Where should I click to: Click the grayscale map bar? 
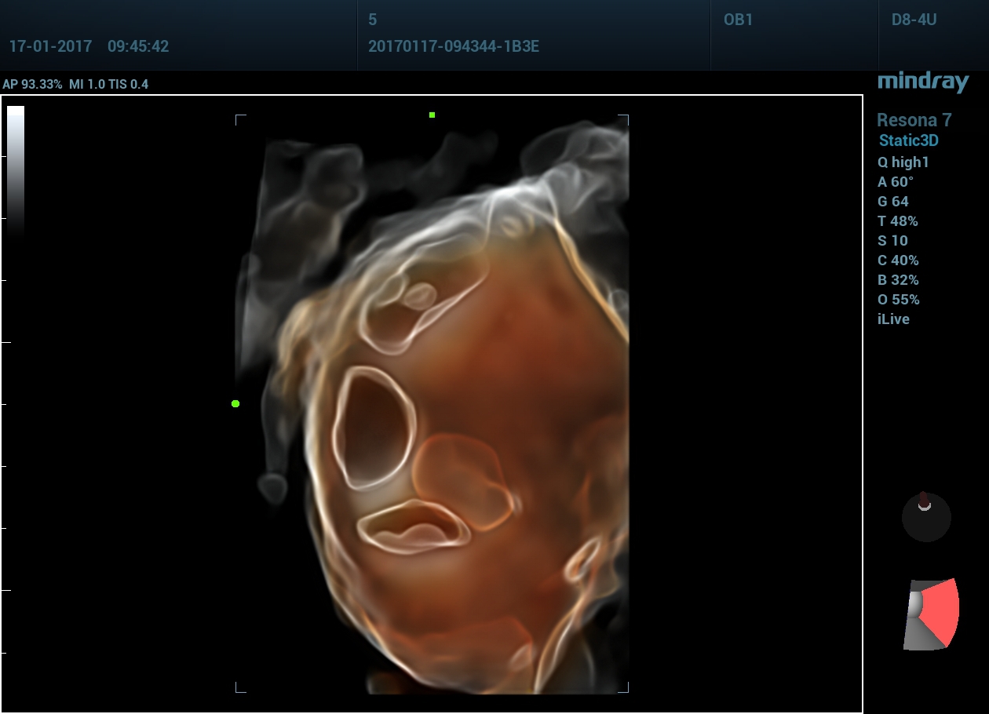point(16,169)
